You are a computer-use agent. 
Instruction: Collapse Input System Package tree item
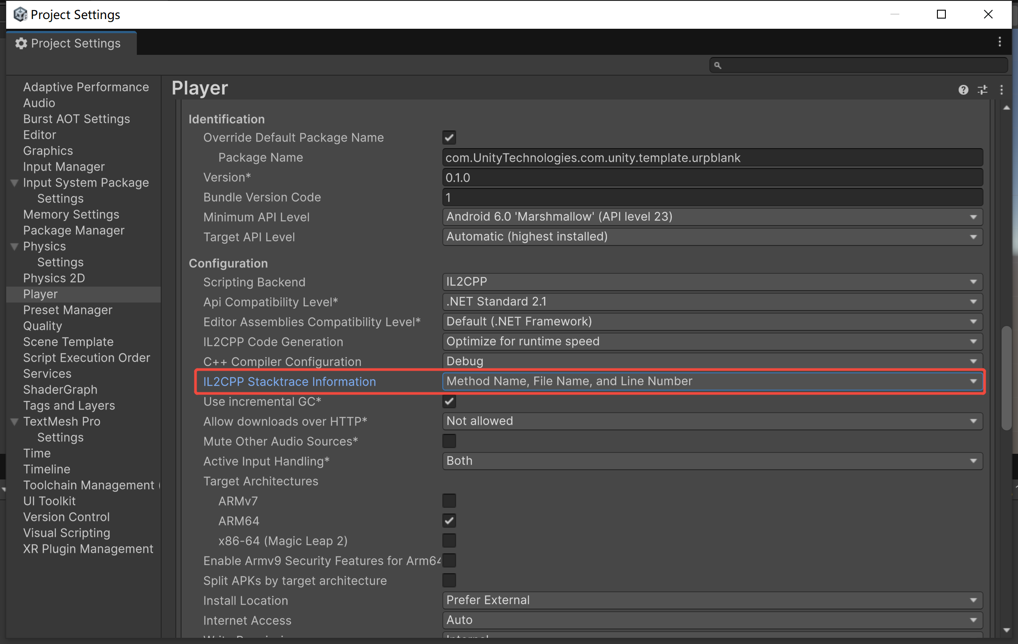click(x=14, y=183)
